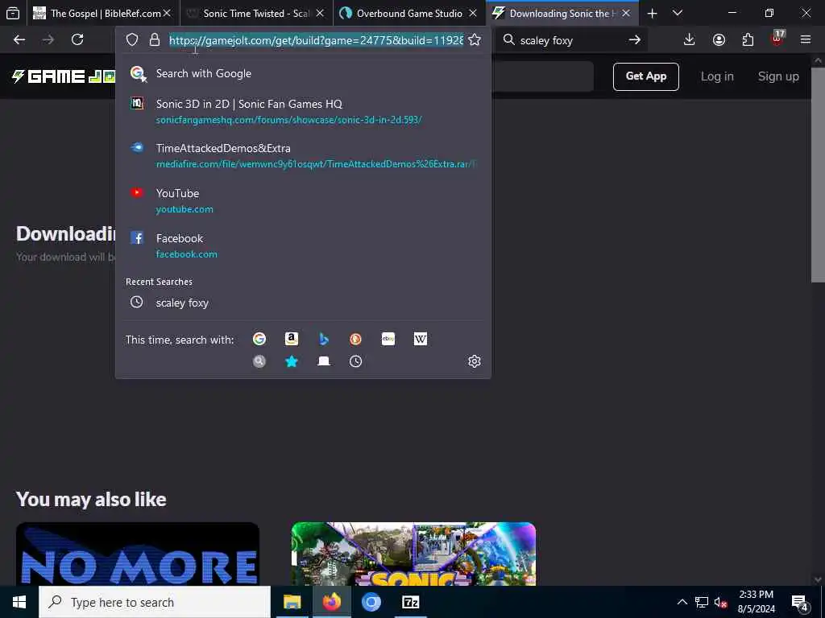Open File Explorer from the taskbar
The width and height of the screenshot is (825, 618).
tap(292, 602)
